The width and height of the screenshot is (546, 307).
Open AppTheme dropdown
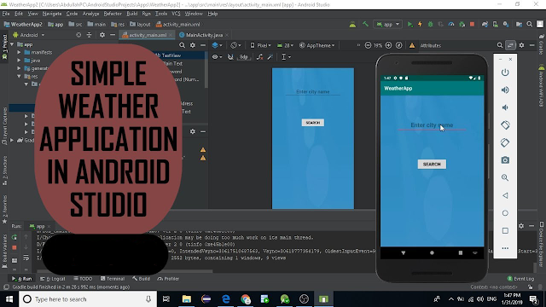coord(317,45)
